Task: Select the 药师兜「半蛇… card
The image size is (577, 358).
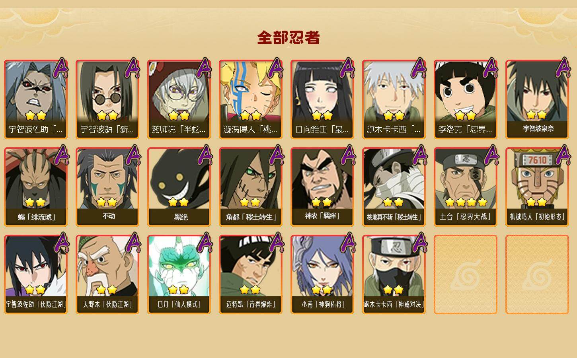Action: [x=179, y=99]
